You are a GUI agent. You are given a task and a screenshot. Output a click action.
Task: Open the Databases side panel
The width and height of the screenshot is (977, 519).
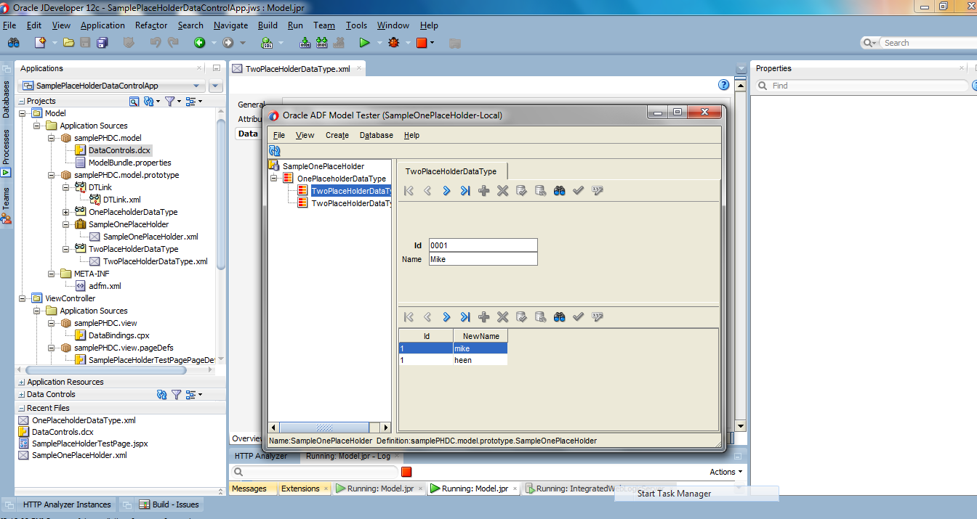tap(7, 99)
